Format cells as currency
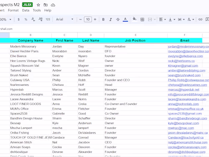 tap(19, 19)
